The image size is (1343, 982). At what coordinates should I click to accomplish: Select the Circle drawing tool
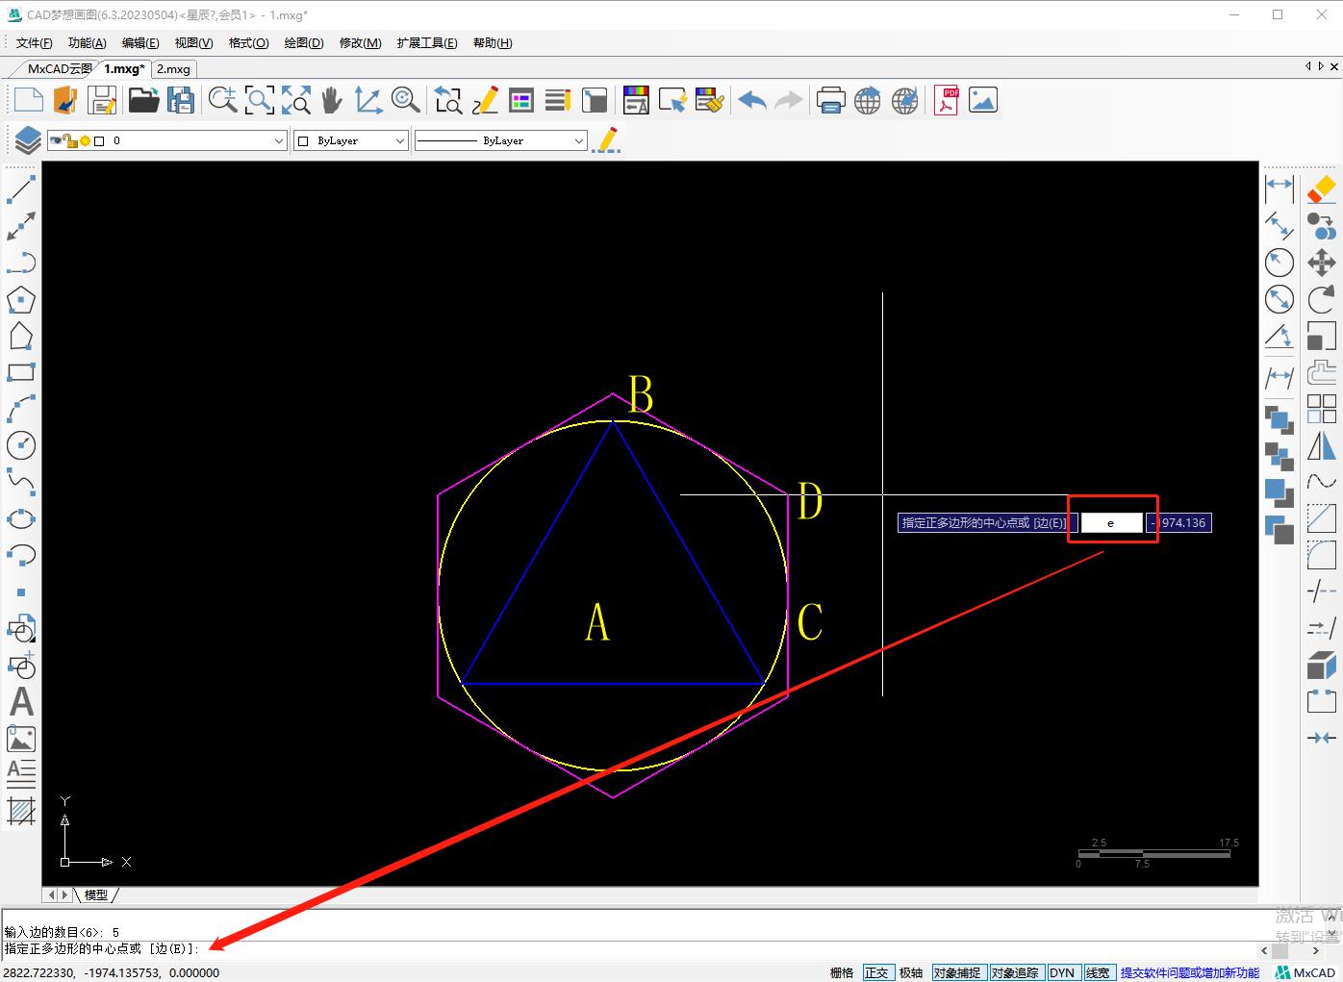coord(21,445)
